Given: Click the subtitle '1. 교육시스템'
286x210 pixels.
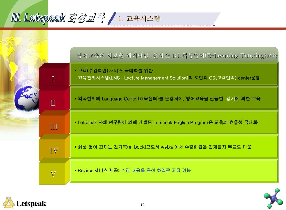Looking at the screenshot, I should point(139,19).
